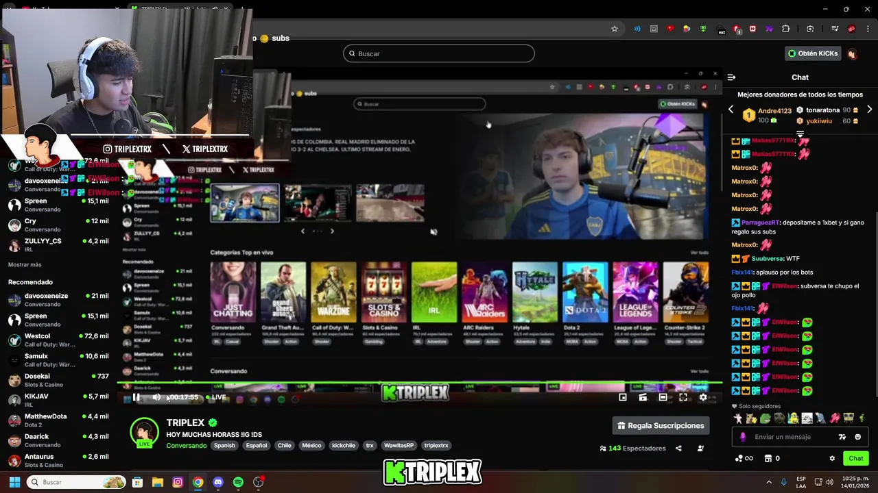Image resolution: width=878 pixels, height=493 pixels.
Task: Click purple microphone icon in chat input
Action: tap(743, 437)
